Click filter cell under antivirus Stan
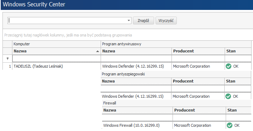The width and height of the screenshot is (253, 131). coord(238,59)
